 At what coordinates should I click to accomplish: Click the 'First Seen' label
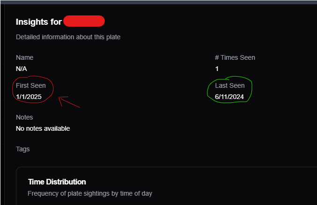(31, 85)
